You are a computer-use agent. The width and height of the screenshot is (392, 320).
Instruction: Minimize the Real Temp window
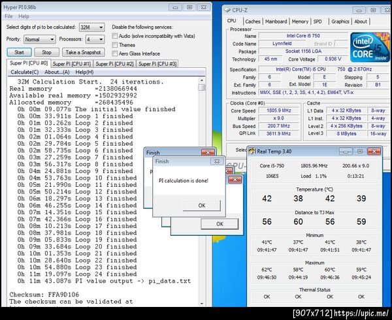pyautogui.click(x=346, y=152)
